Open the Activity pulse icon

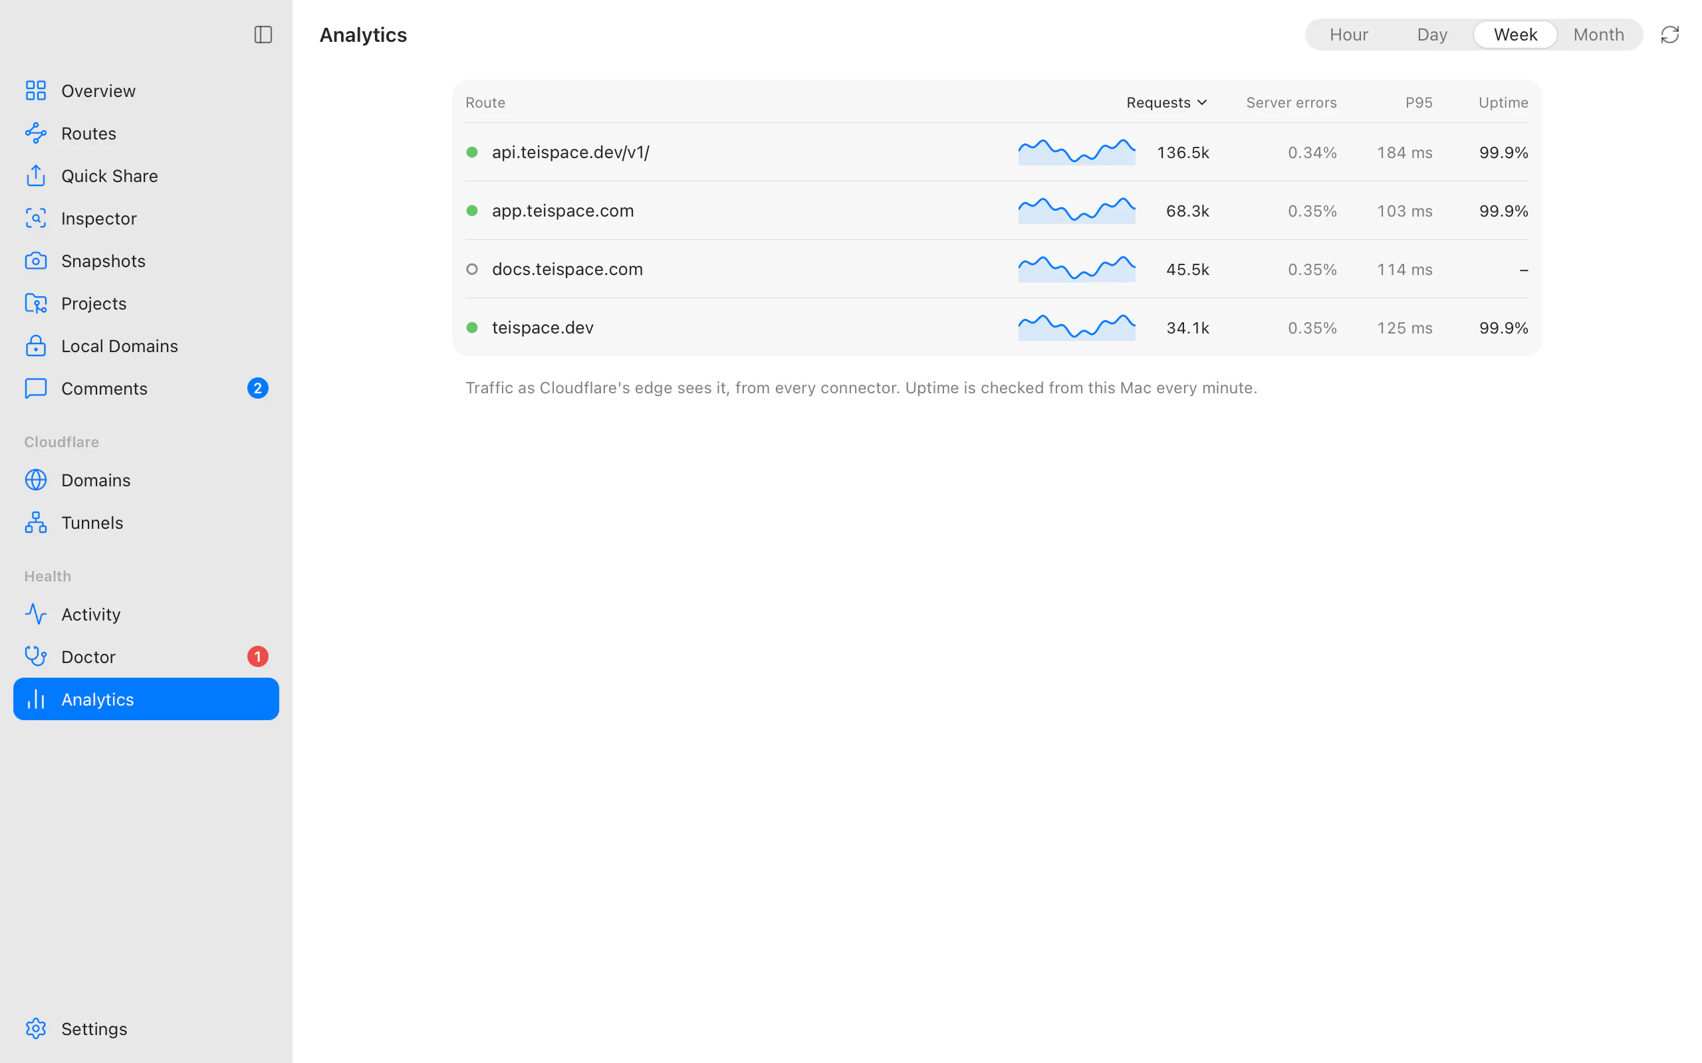pos(35,614)
